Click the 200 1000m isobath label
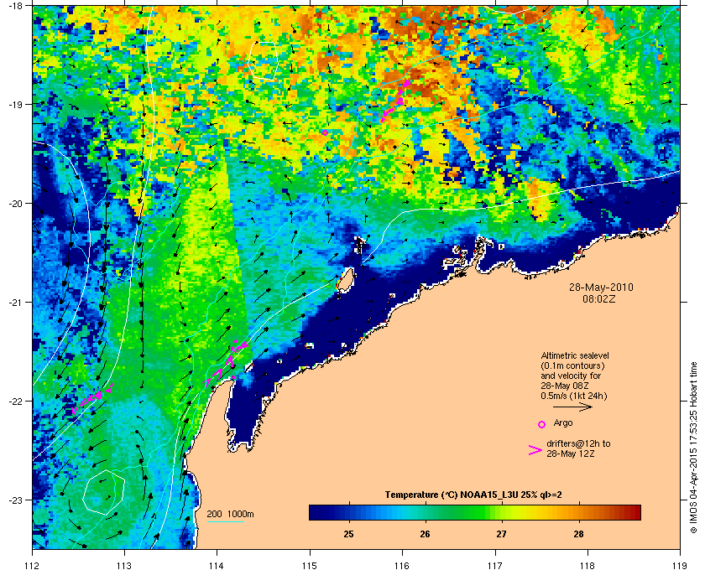This screenshot has height=570, width=705. (230, 514)
